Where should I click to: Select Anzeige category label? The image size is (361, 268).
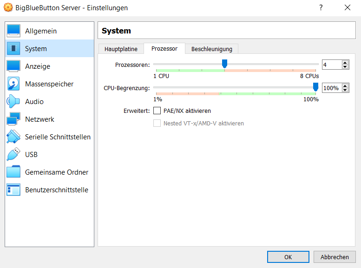38,66
